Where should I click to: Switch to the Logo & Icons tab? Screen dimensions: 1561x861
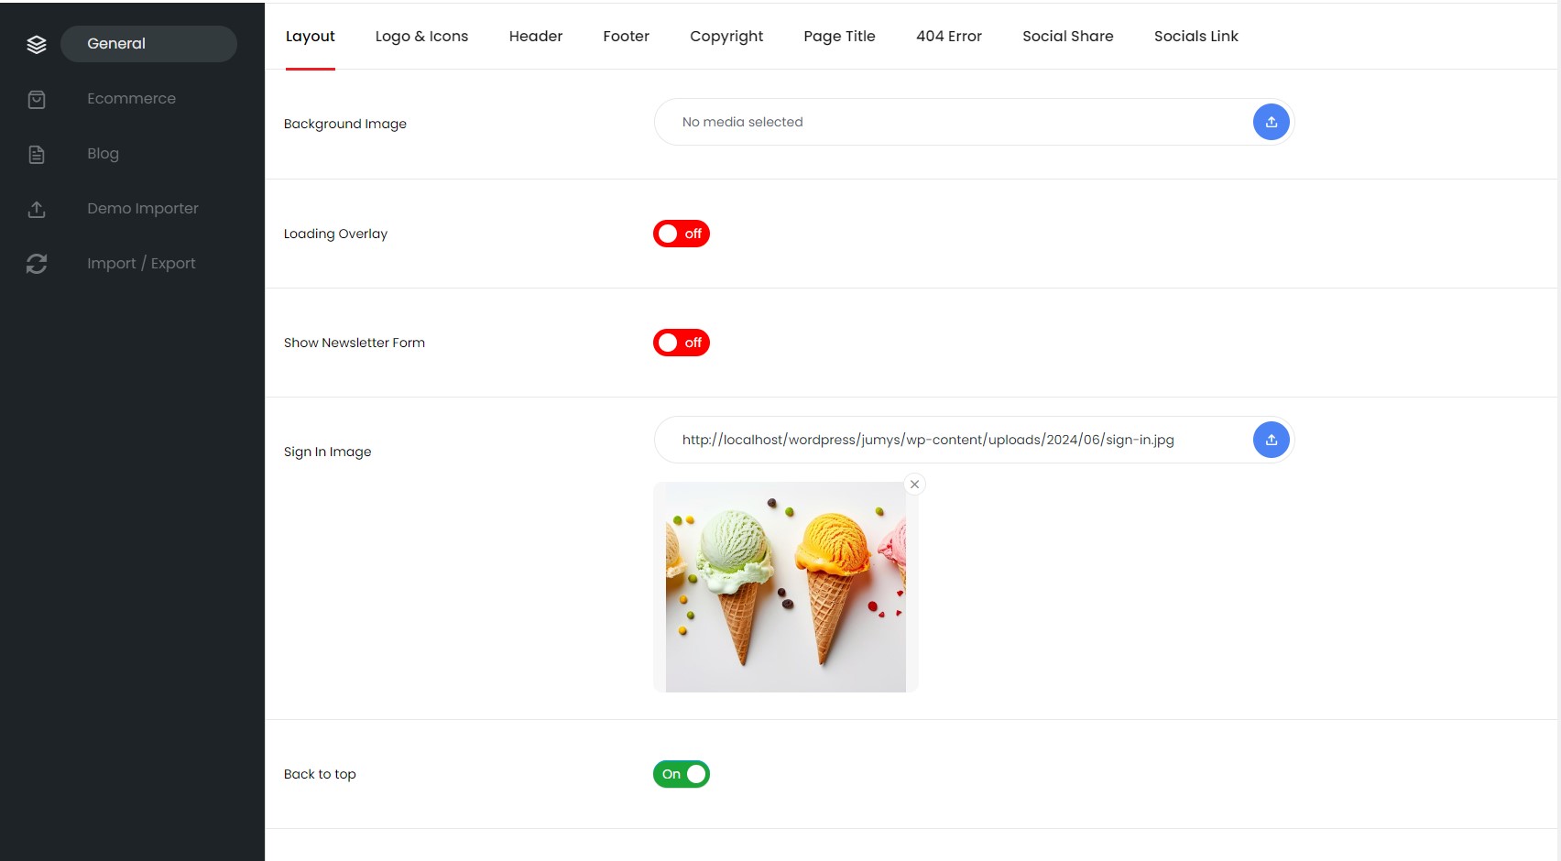click(x=421, y=37)
